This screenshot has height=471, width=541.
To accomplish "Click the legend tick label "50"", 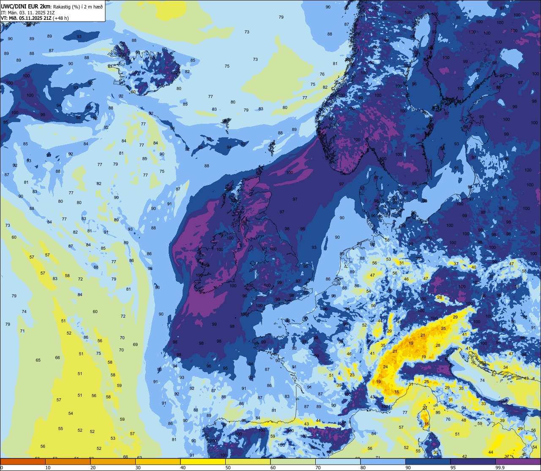I will (x=228, y=468).
